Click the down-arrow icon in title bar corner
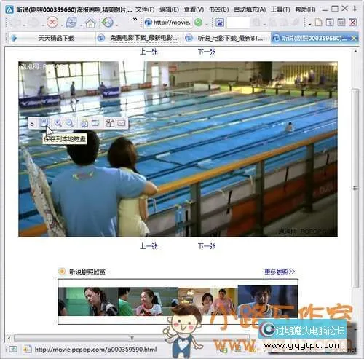 [x=355, y=9]
